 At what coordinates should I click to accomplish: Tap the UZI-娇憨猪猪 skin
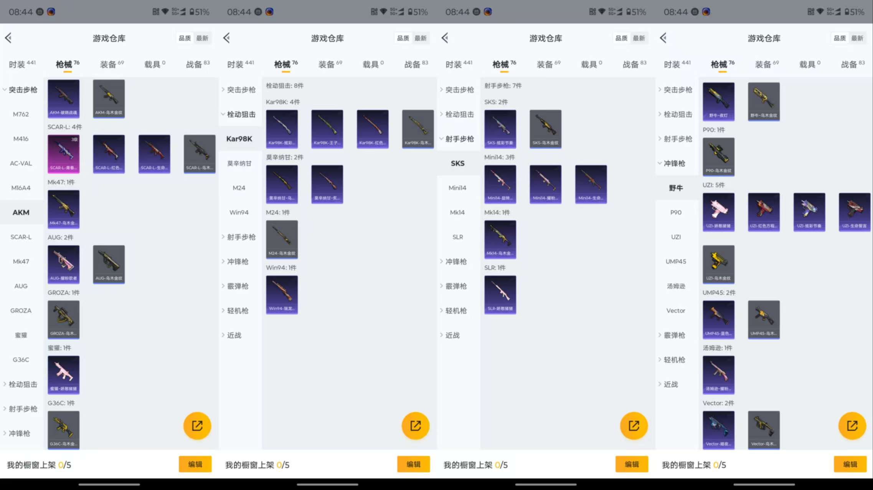[718, 212]
